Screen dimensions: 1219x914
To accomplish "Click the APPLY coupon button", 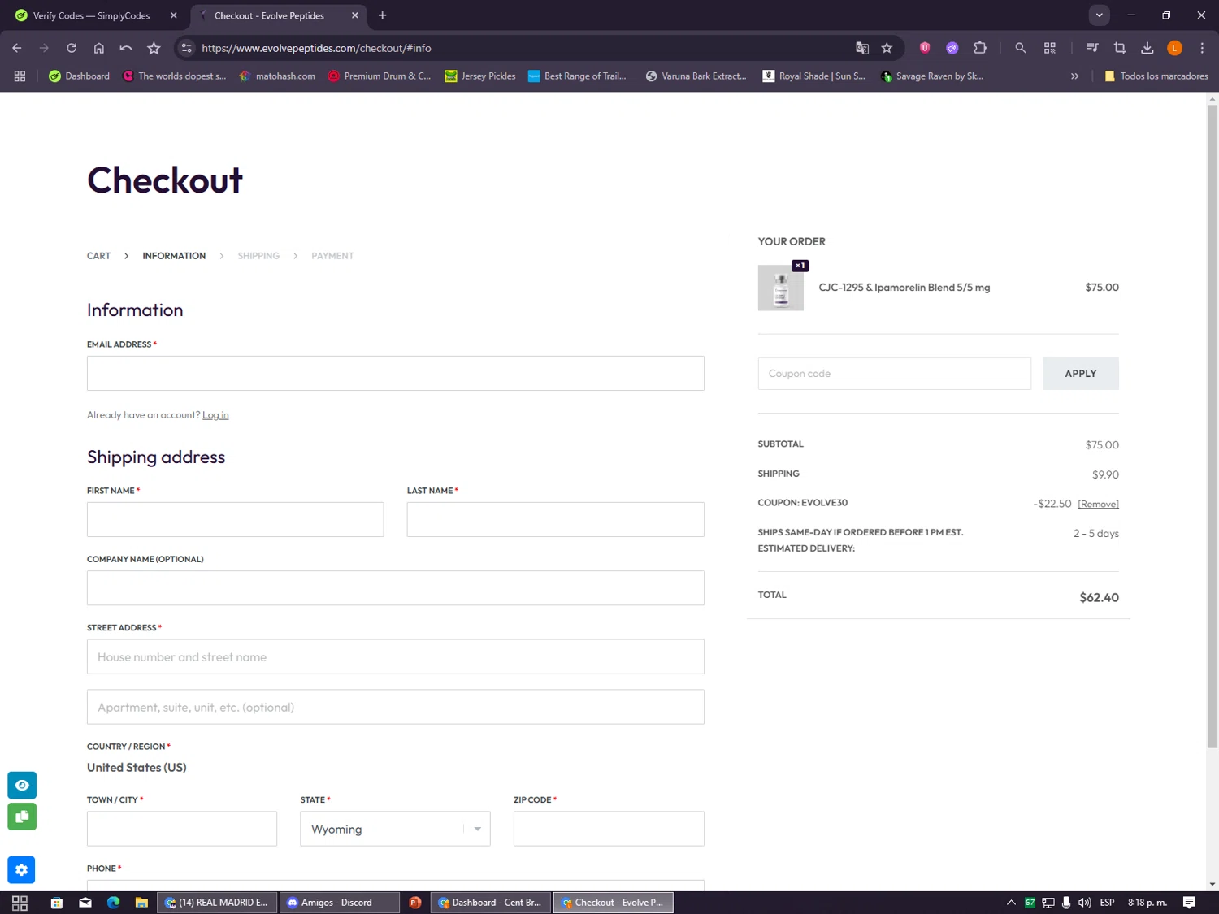I will coord(1080,374).
